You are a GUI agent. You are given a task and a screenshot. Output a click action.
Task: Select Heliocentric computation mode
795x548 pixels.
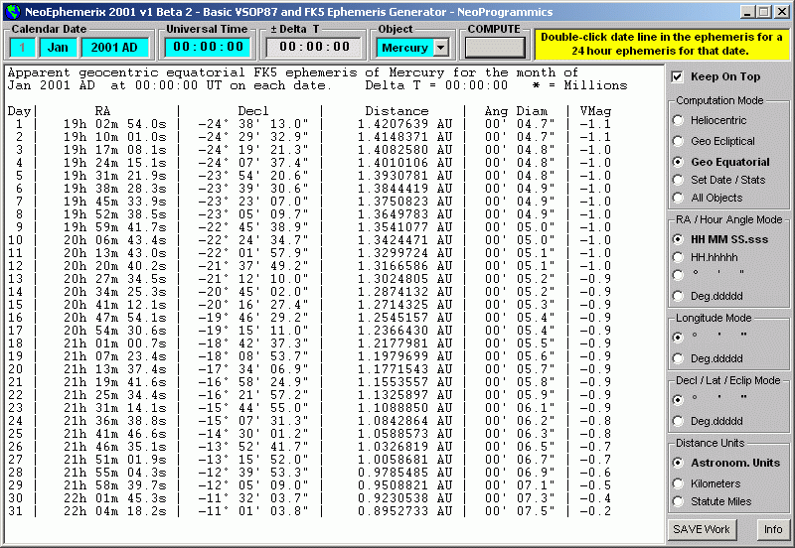[678, 120]
